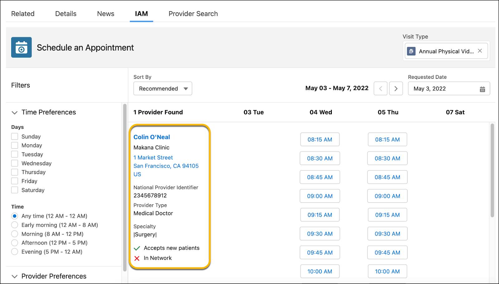This screenshot has height=284, width=499.
Task: Navigate to the next week with right arrow
Action: 396,88
